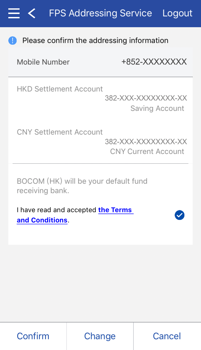Tap the HKD settlement account number

(146, 98)
